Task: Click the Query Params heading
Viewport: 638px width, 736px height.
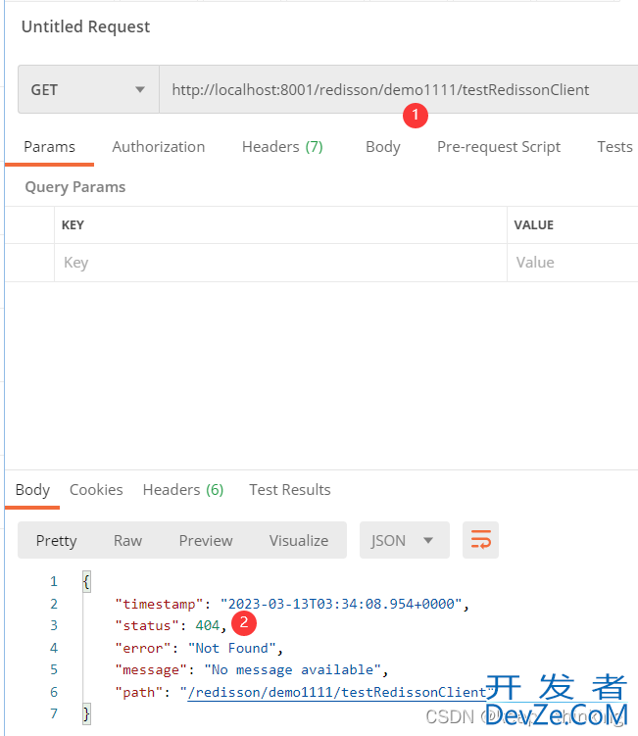Action: coord(75,187)
